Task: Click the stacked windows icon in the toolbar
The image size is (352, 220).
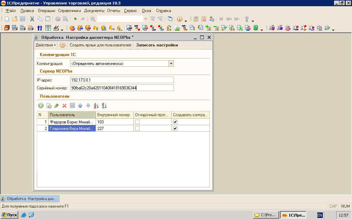Action: pyautogui.click(x=170, y=19)
